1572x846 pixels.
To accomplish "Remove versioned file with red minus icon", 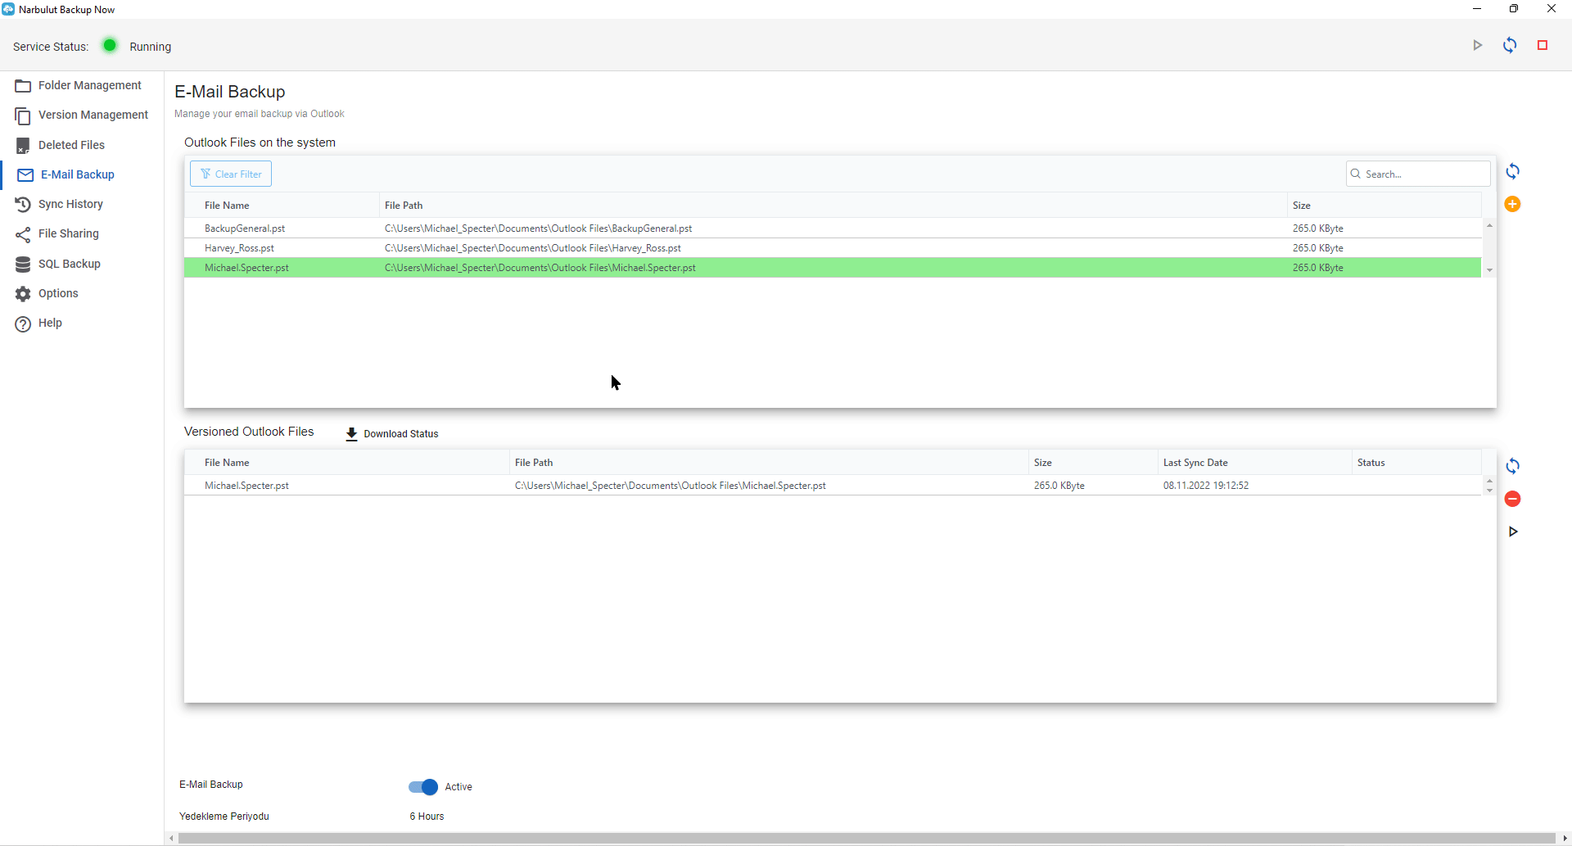I will pyautogui.click(x=1513, y=499).
